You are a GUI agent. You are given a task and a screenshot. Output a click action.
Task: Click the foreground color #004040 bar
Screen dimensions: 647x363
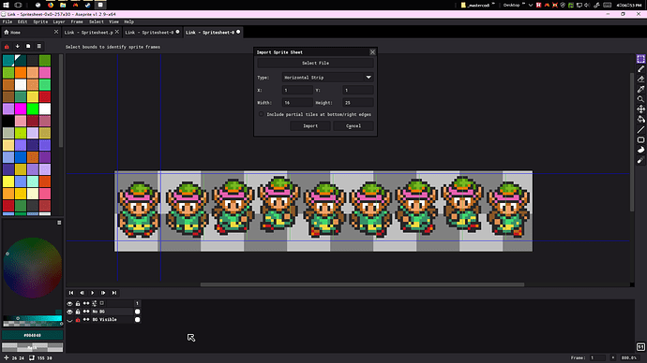tap(32, 336)
